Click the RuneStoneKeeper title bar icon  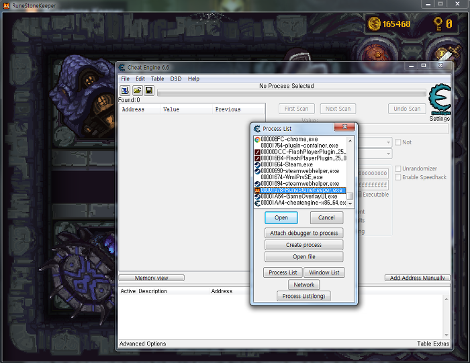[6, 5]
